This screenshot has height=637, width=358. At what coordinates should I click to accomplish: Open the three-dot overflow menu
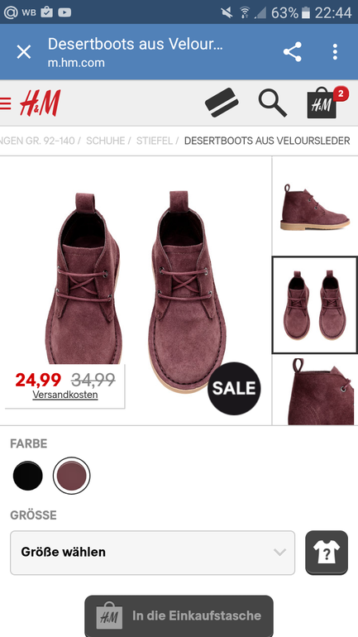[335, 52]
